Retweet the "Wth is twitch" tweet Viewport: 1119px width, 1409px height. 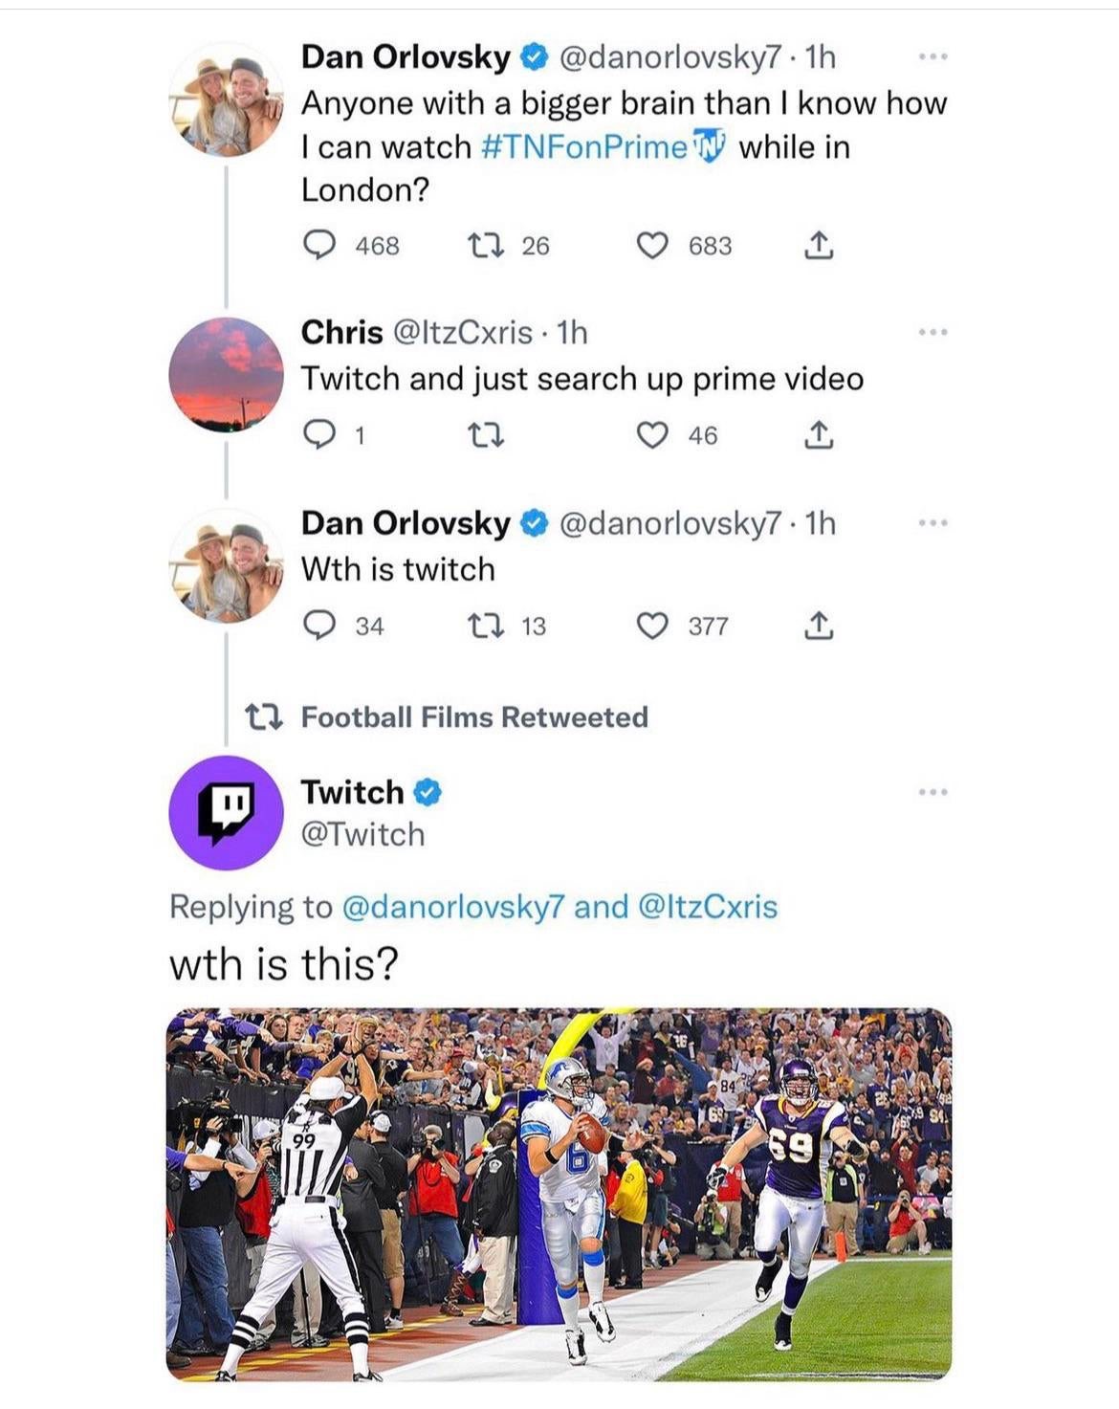pyautogui.click(x=481, y=626)
